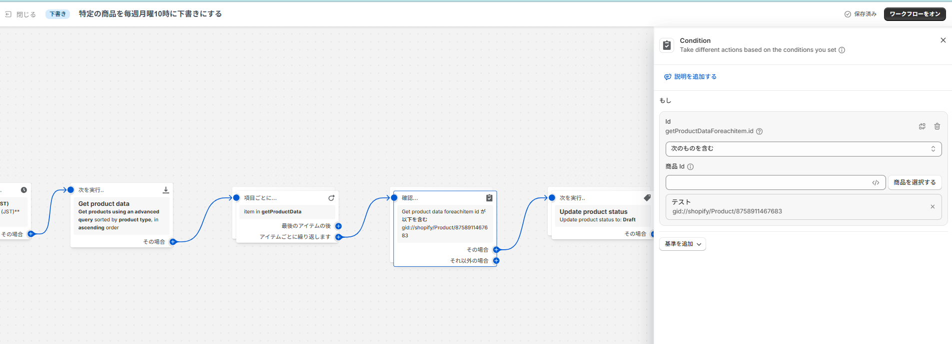Click plus connector beside それ以外の場合
Viewport: 952px width, 344px height.
tap(496, 261)
